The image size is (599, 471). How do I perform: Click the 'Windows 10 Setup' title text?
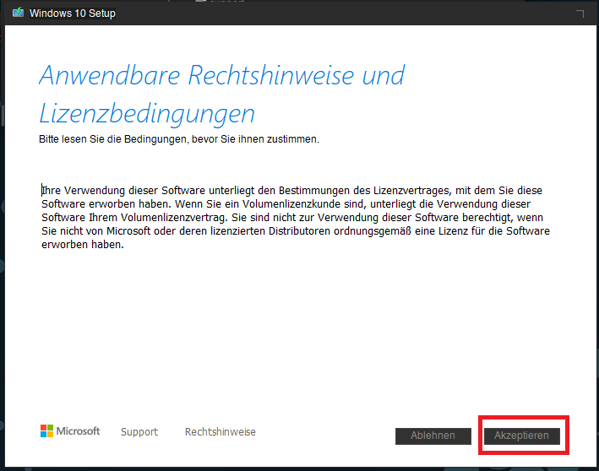tap(72, 13)
